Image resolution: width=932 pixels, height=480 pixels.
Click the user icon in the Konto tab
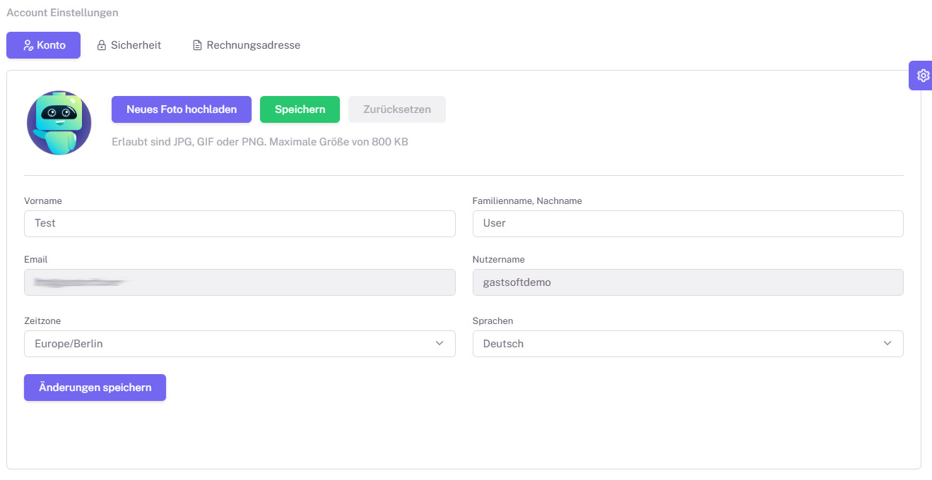click(28, 45)
